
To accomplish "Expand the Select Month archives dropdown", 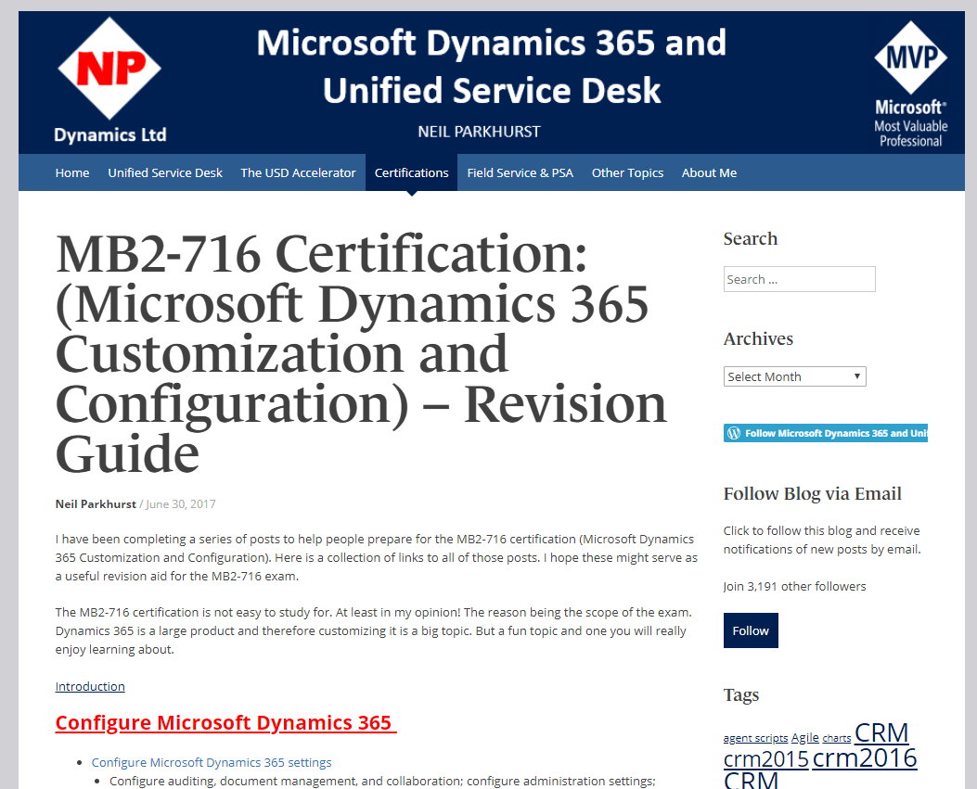I will (x=794, y=376).
